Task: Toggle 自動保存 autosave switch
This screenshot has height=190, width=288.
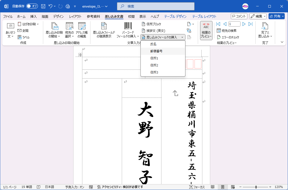Action: point(32,6)
